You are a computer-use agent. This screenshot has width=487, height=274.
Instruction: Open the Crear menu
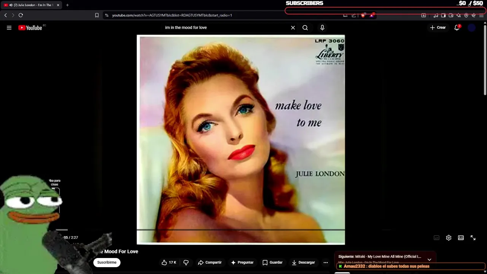pyautogui.click(x=438, y=27)
